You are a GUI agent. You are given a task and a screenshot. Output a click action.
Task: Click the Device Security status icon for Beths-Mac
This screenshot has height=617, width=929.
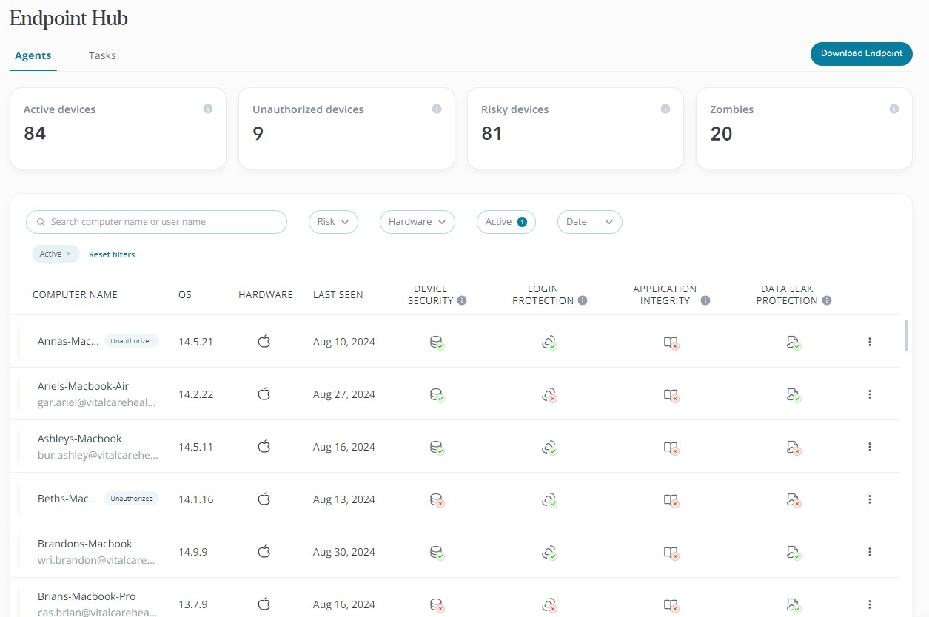pos(437,500)
